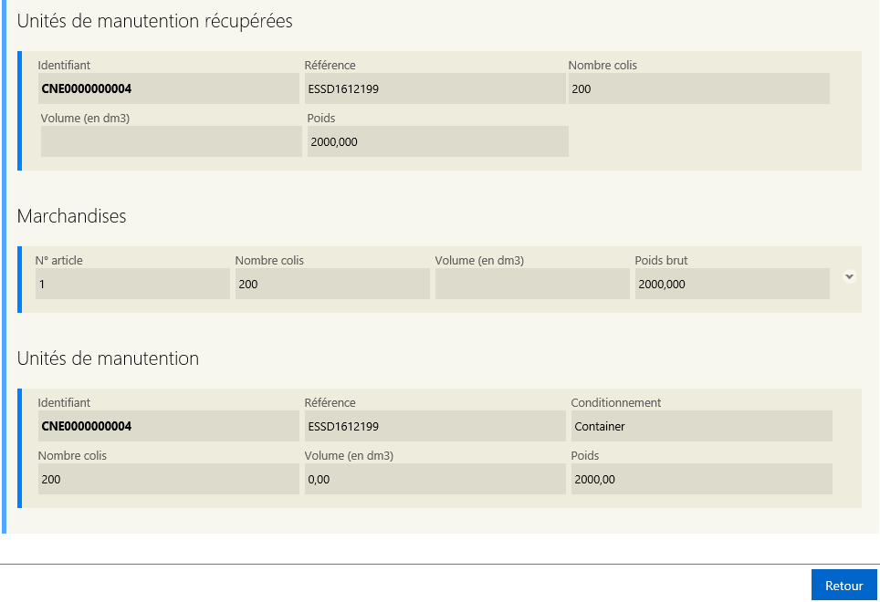The image size is (880, 602).
Task: Focus Nombre colis field in bottom Unités de manutention
Action: pyautogui.click(x=168, y=479)
